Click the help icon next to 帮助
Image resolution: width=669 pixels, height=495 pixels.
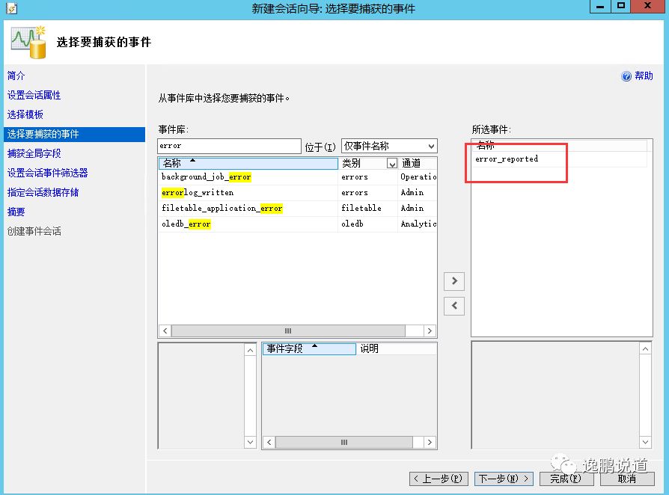tap(626, 76)
